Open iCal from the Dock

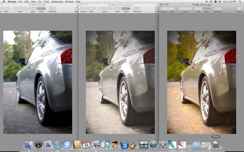(x=86, y=145)
